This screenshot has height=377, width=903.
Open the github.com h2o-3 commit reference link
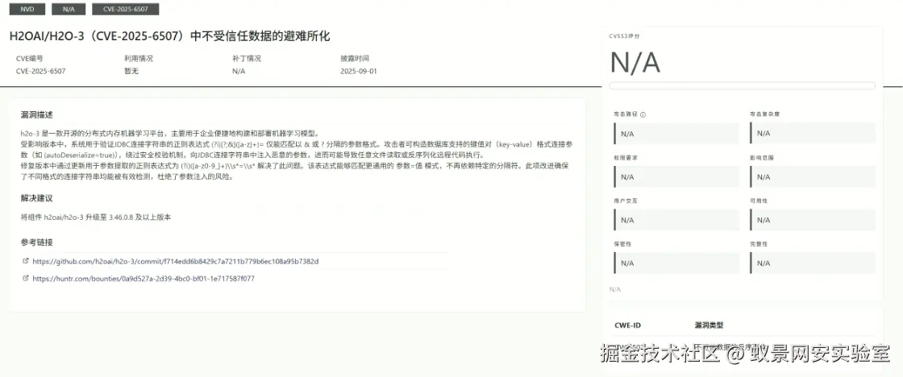[176, 261]
